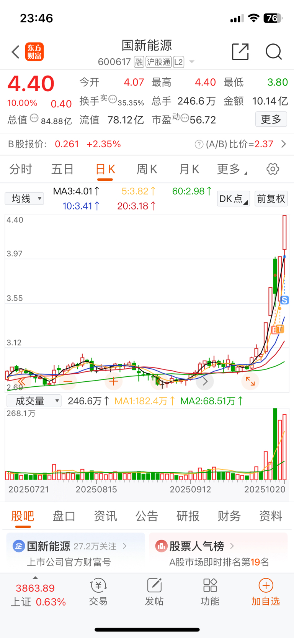Tap the 20:3.18 moving average label
294x638 pixels.
tap(137, 206)
